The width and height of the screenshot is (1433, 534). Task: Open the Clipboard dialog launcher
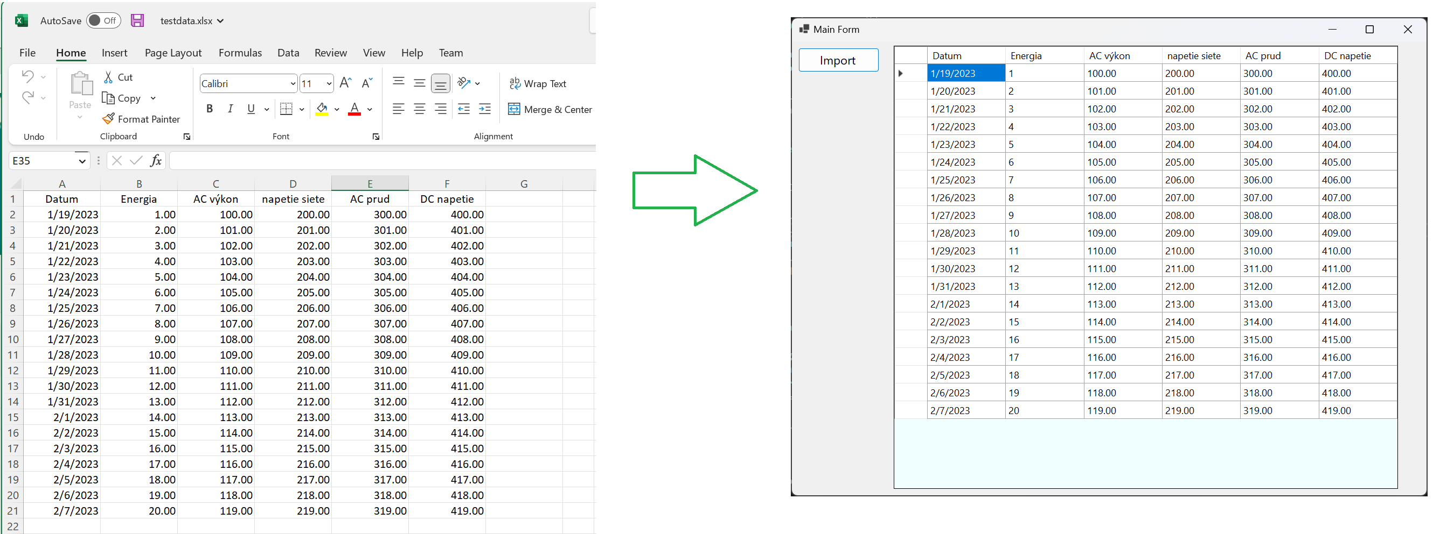coord(187,137)
